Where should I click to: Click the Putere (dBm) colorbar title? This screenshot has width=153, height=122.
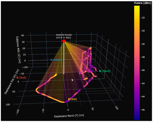(x=142, y=3)
